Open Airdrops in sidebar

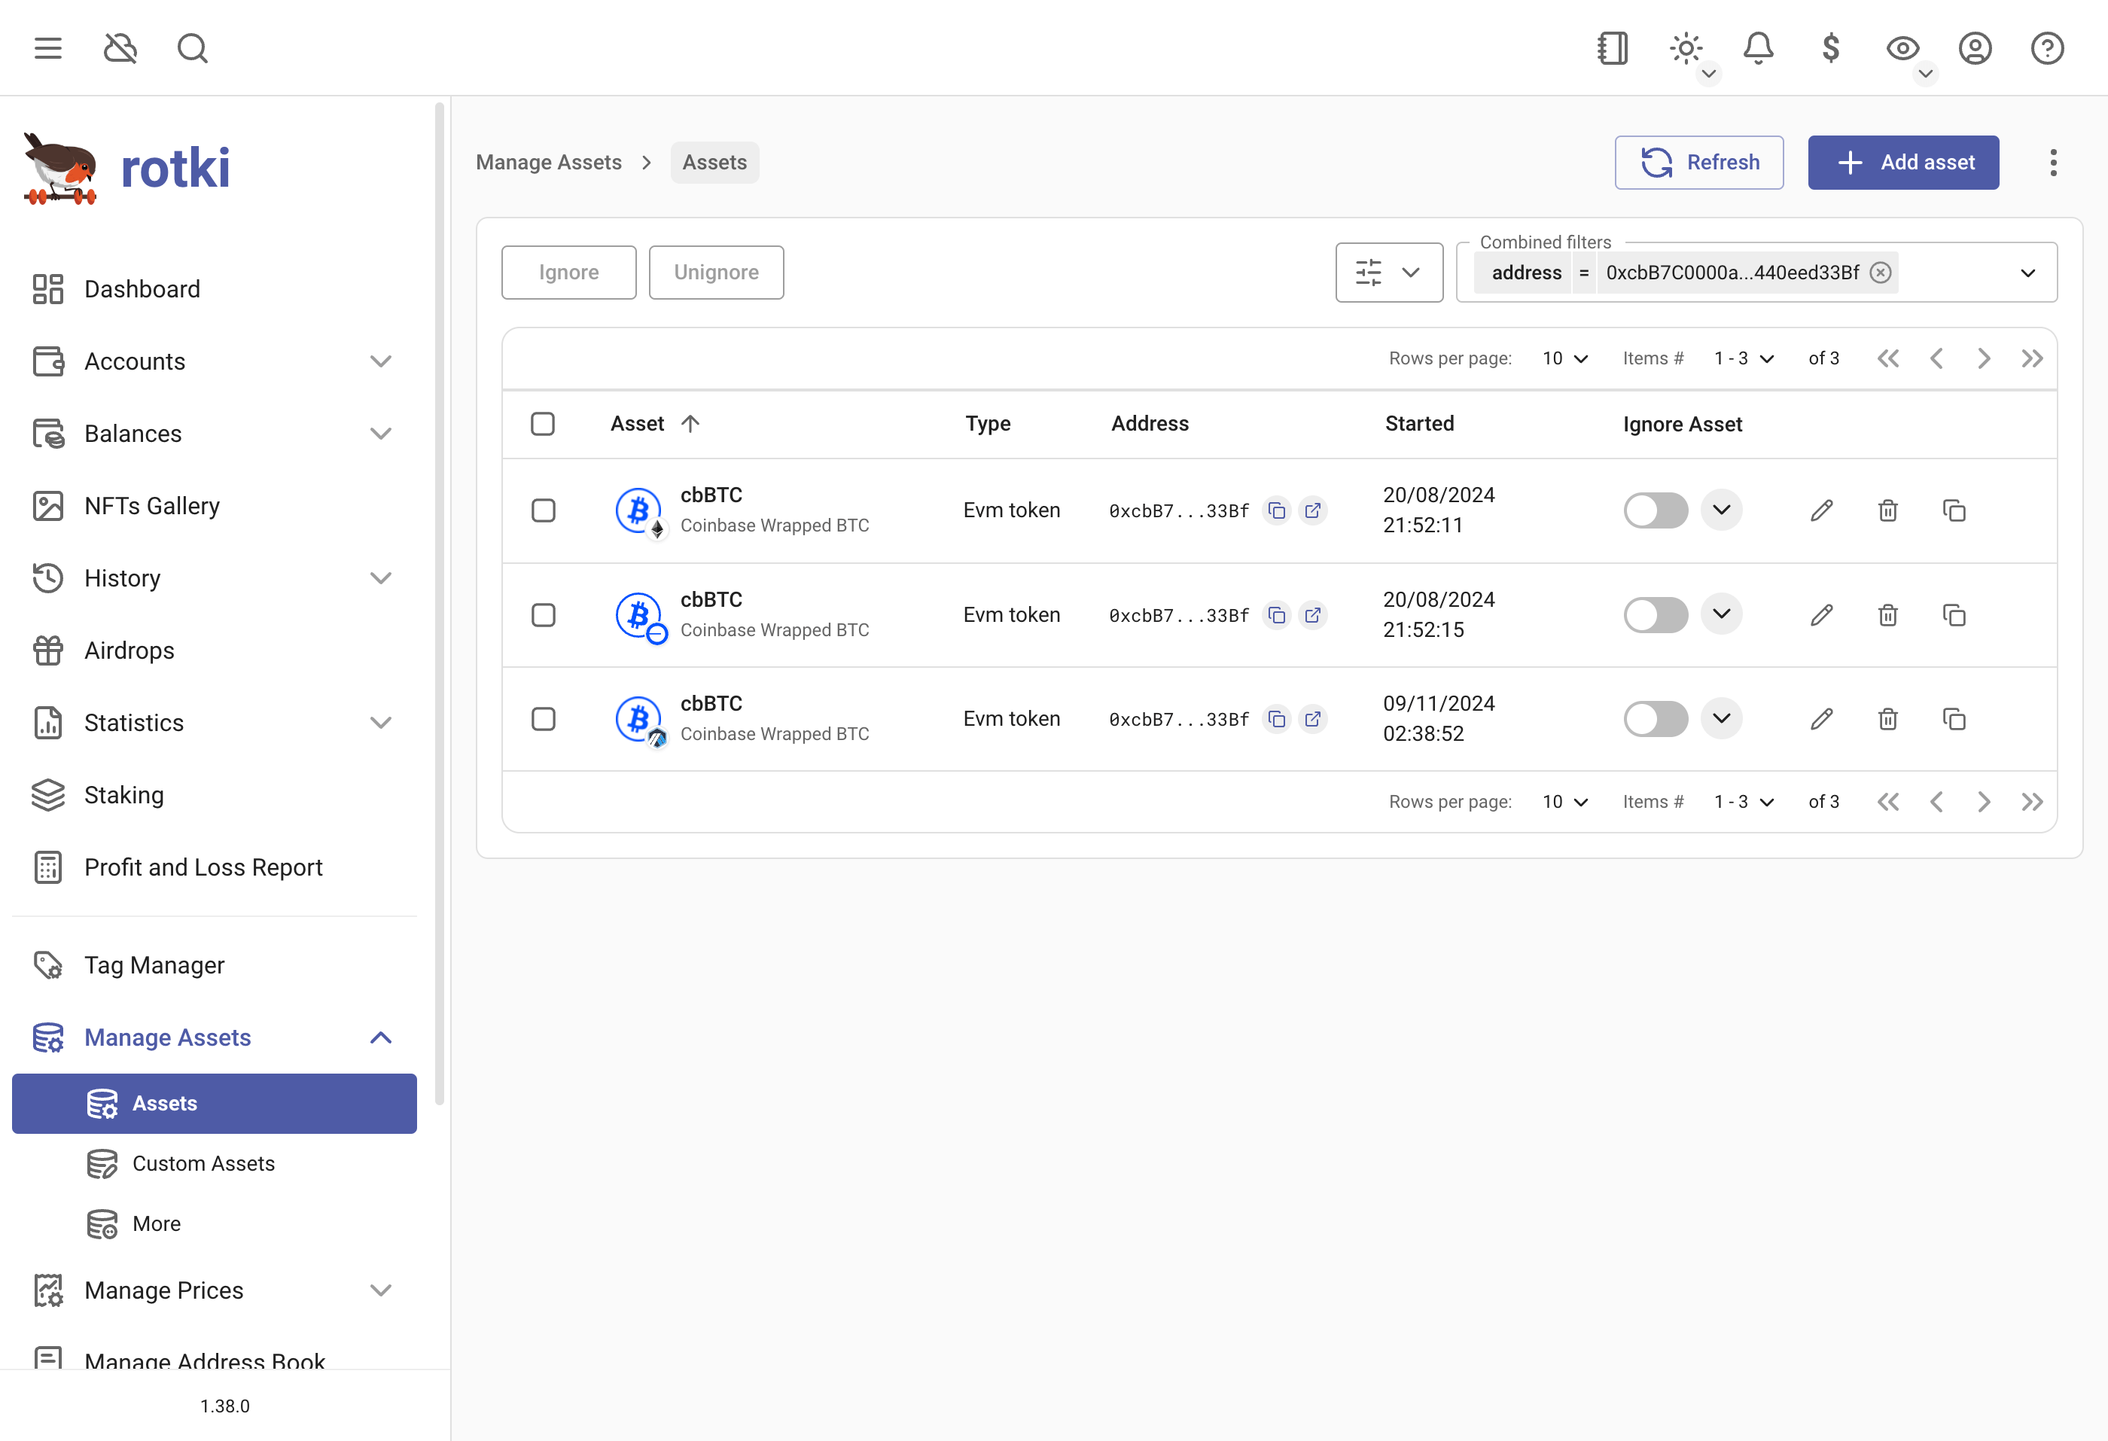point(214,650)
